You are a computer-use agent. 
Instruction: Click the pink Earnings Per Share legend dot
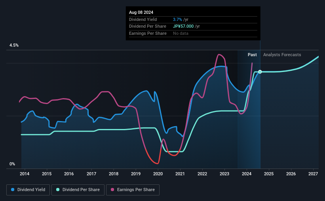coord(112,190)
